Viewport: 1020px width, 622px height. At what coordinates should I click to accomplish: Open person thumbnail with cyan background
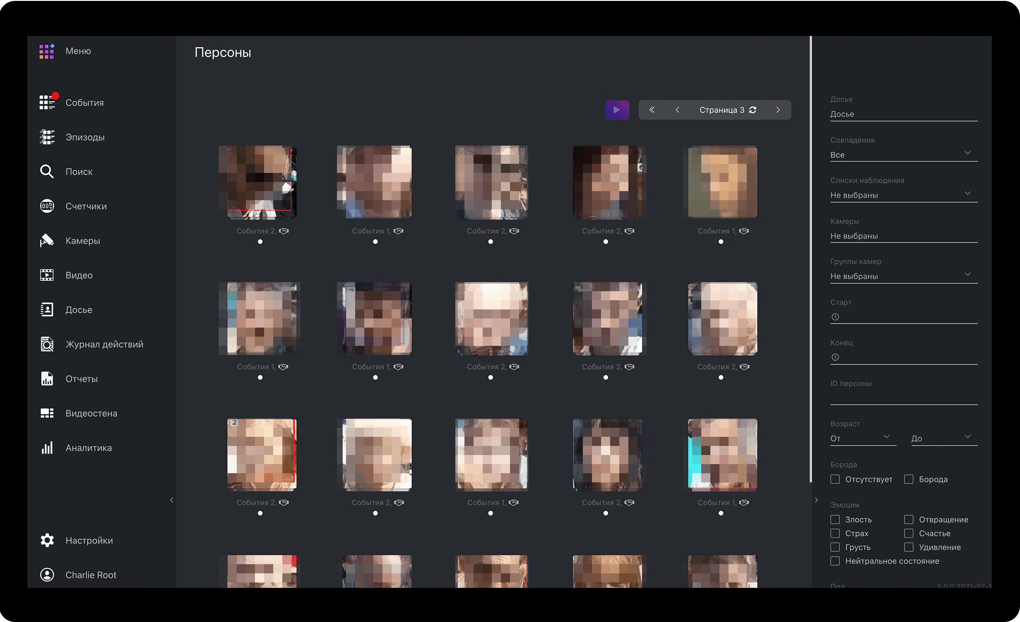723,455
